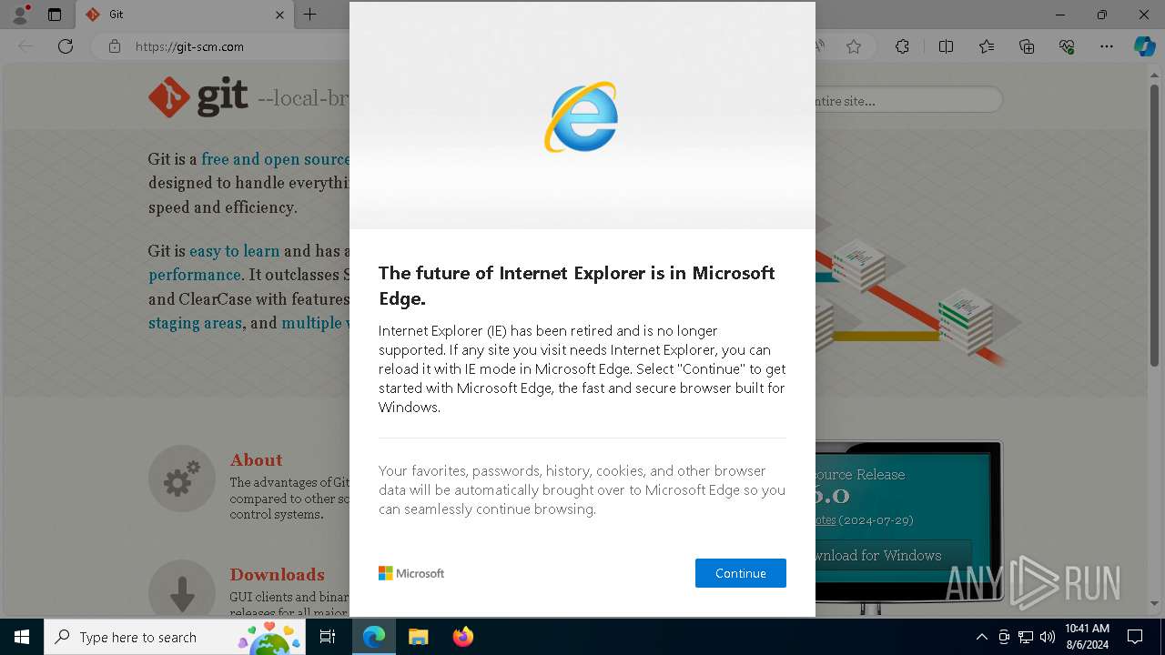Open network status in tray
The image size is (1165, 655).
pyautogui.click(x=1026, y=637)
